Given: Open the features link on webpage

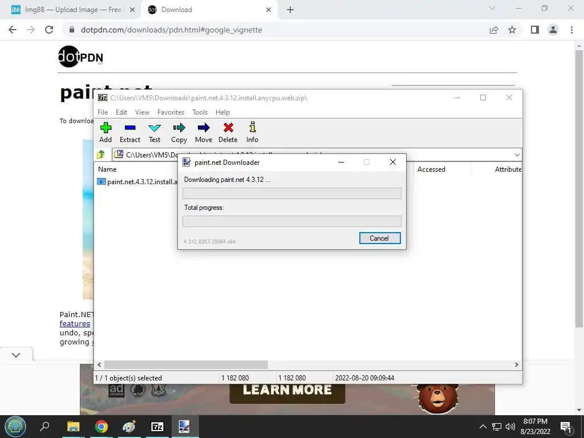Looking at the screenshot, I should [x=75, y=324].
